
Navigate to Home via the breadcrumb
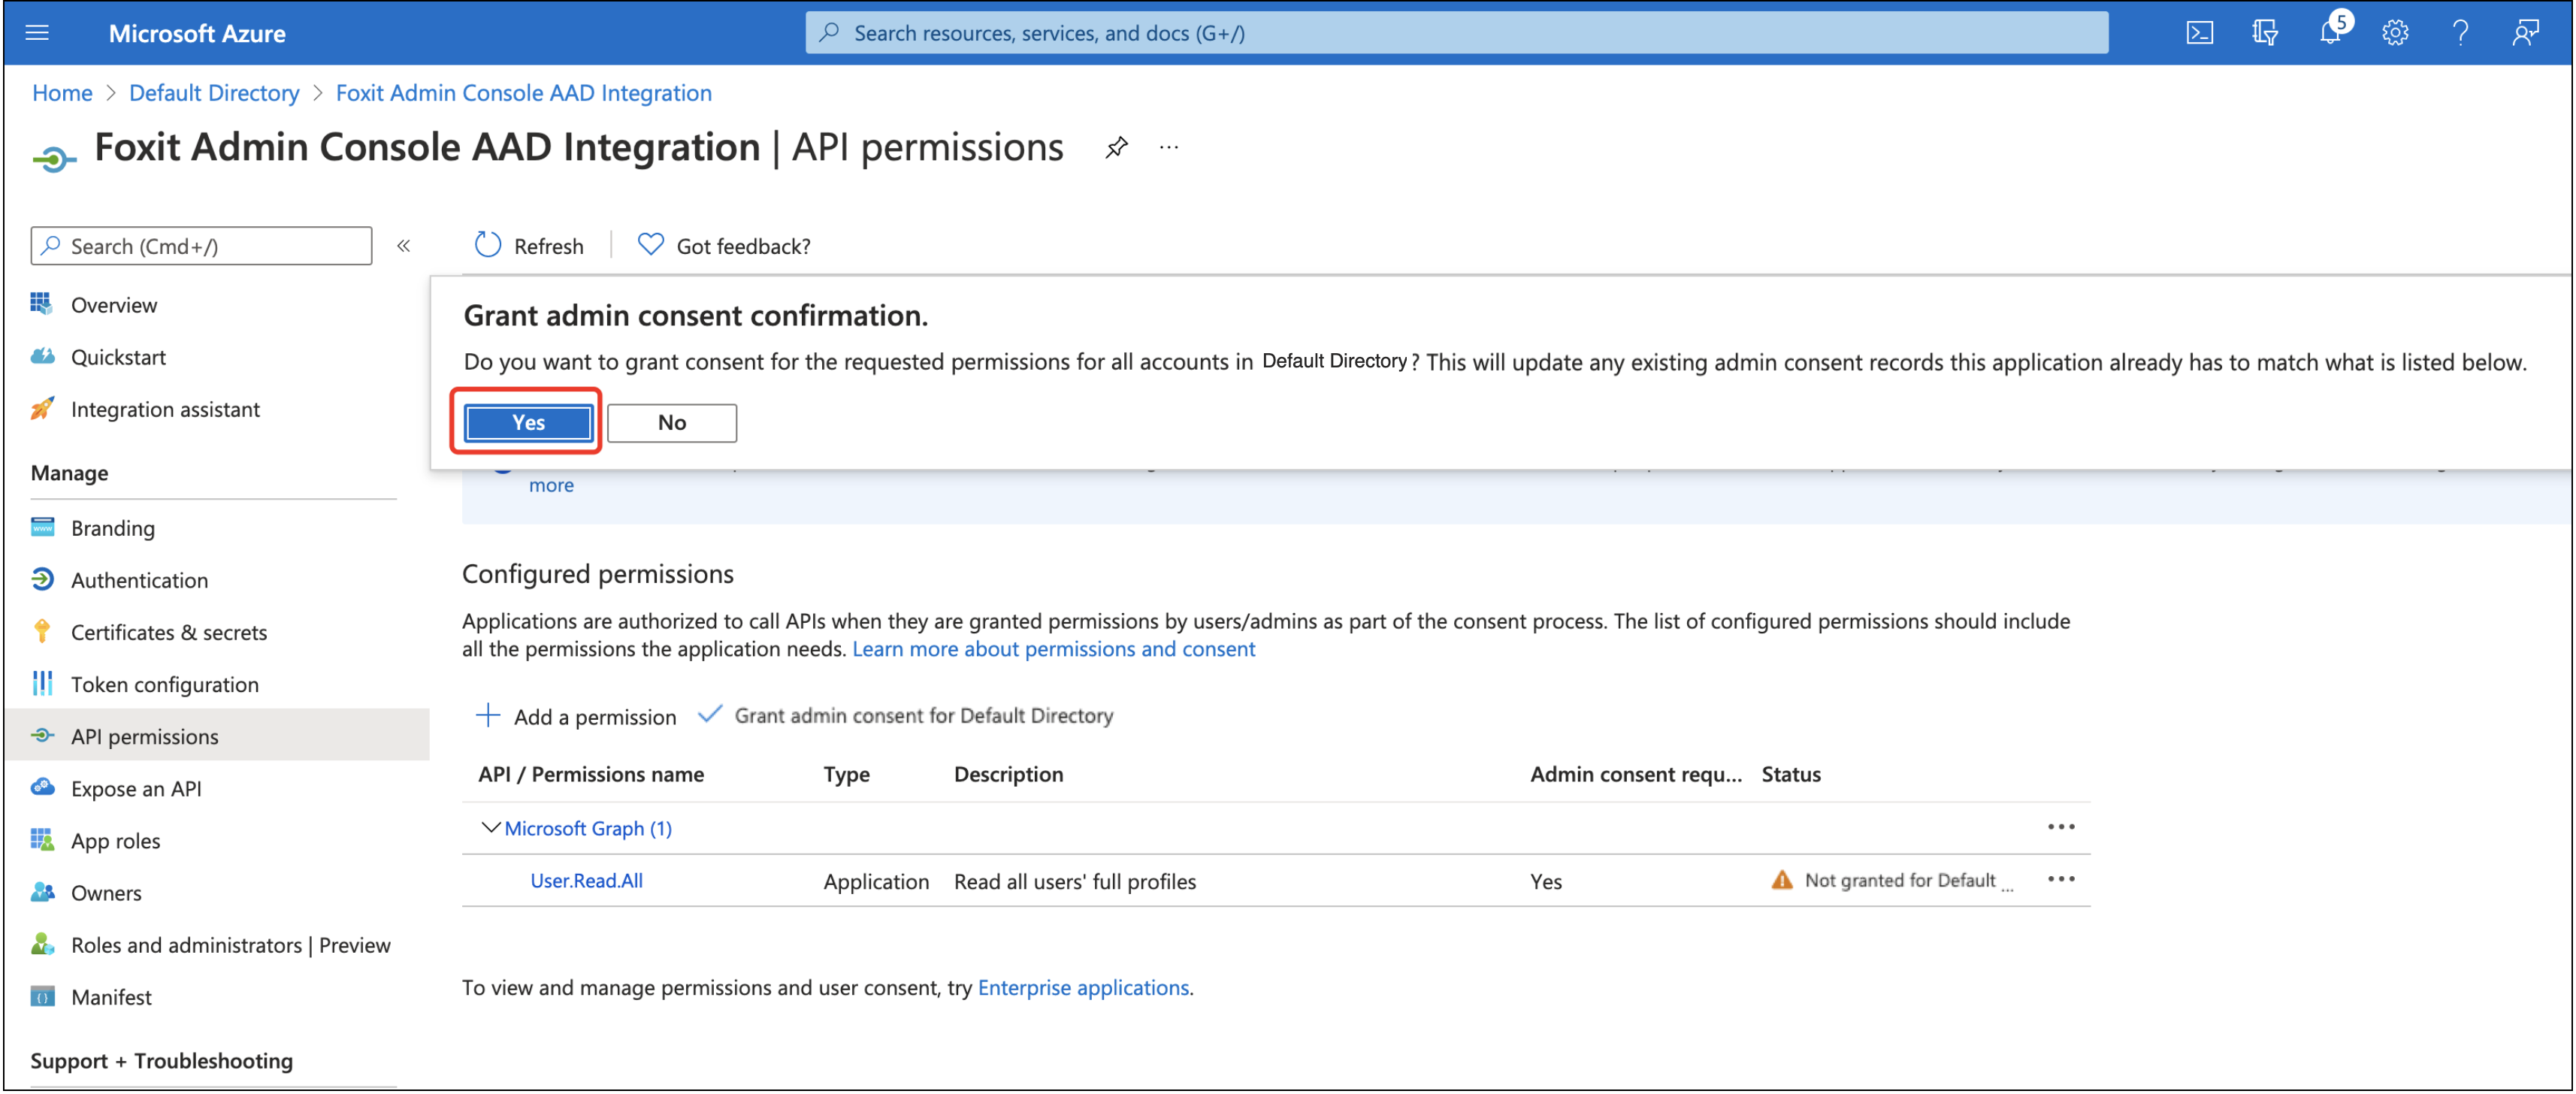[62, 92]
